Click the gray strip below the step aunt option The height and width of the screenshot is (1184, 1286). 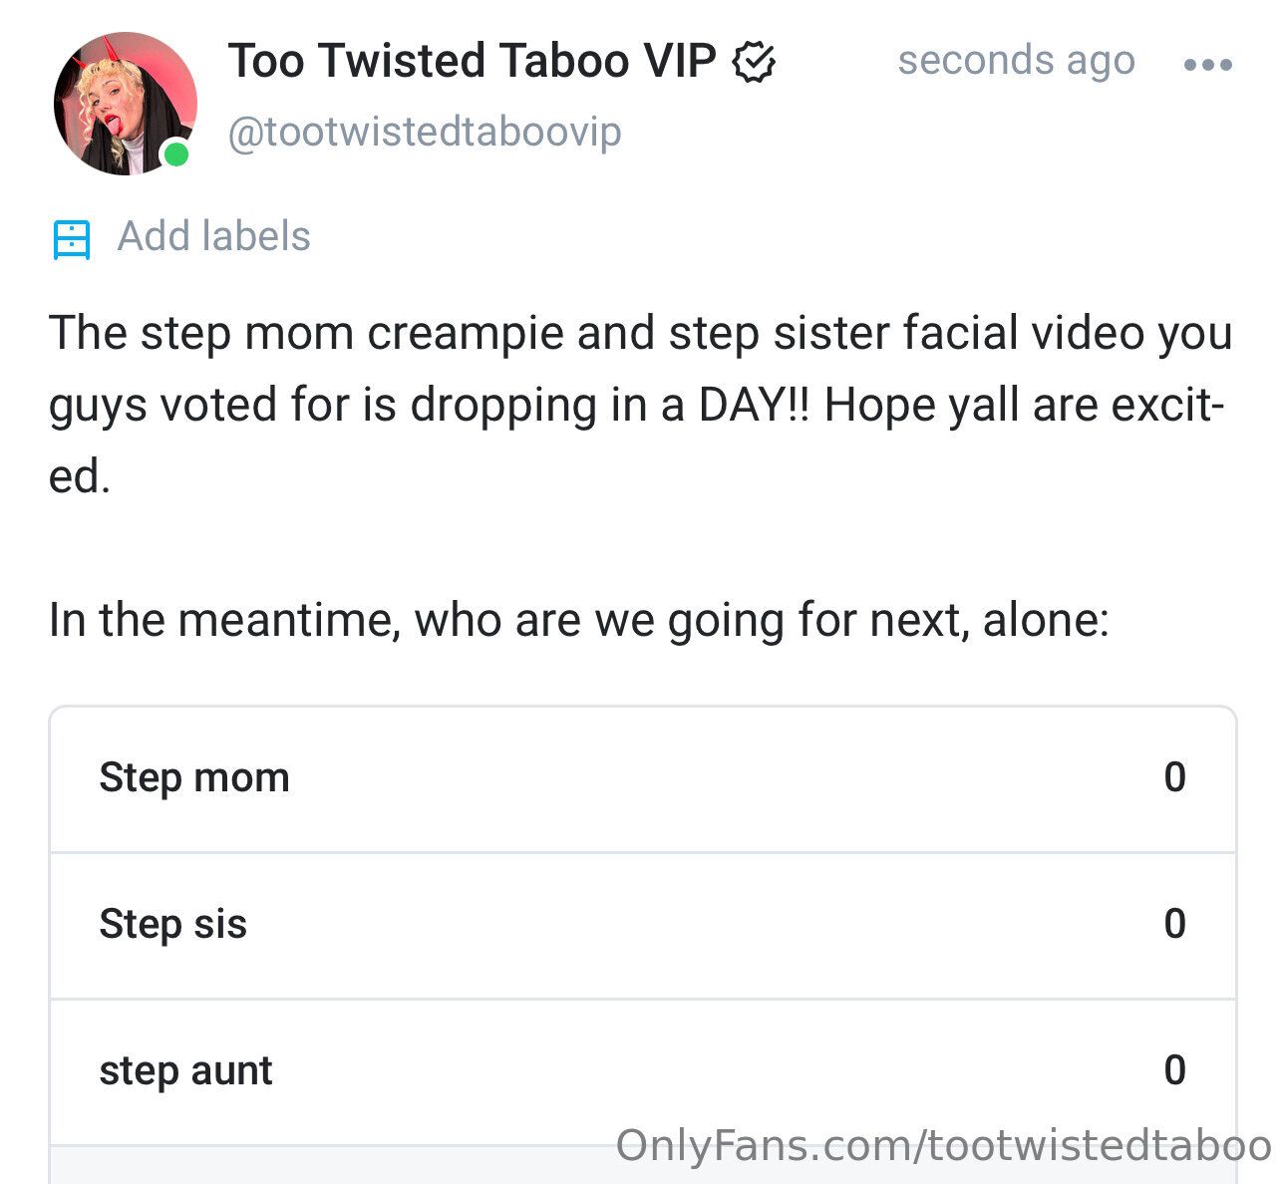(329, 1165)
